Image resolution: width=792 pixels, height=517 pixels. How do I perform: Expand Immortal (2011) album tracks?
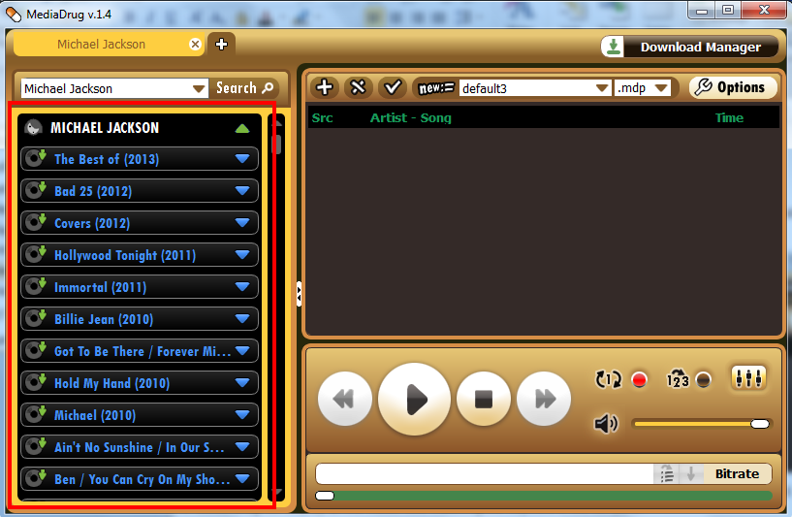tap(242, 287)
